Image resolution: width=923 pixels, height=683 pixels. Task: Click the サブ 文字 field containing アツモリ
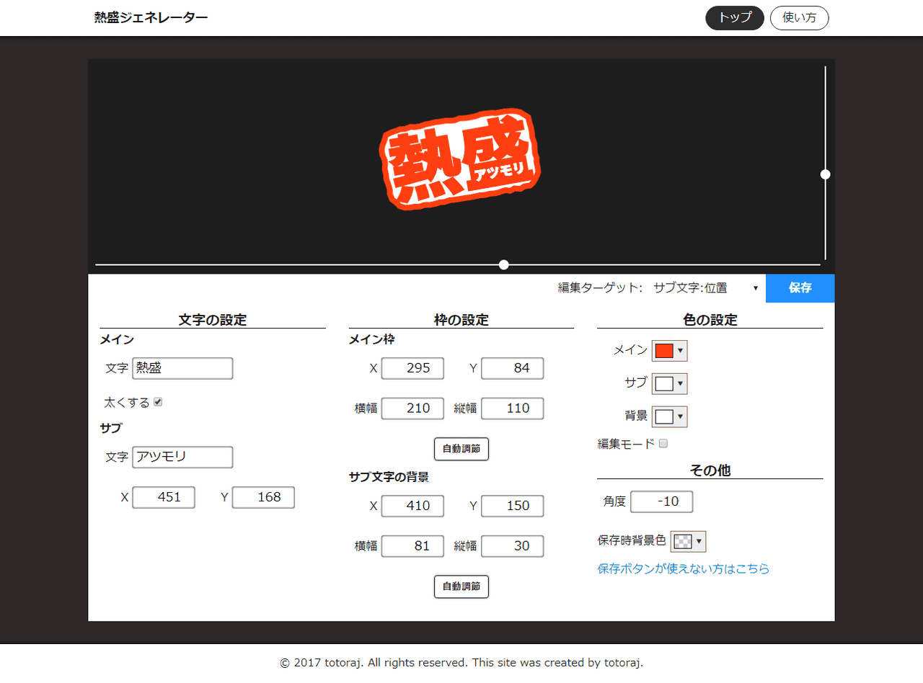tap(182, 457)
